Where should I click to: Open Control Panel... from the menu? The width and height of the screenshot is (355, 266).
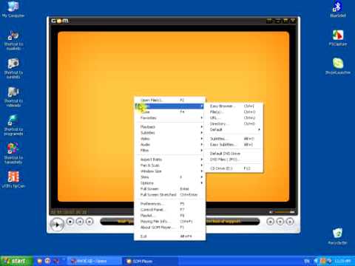pos(169,210)
